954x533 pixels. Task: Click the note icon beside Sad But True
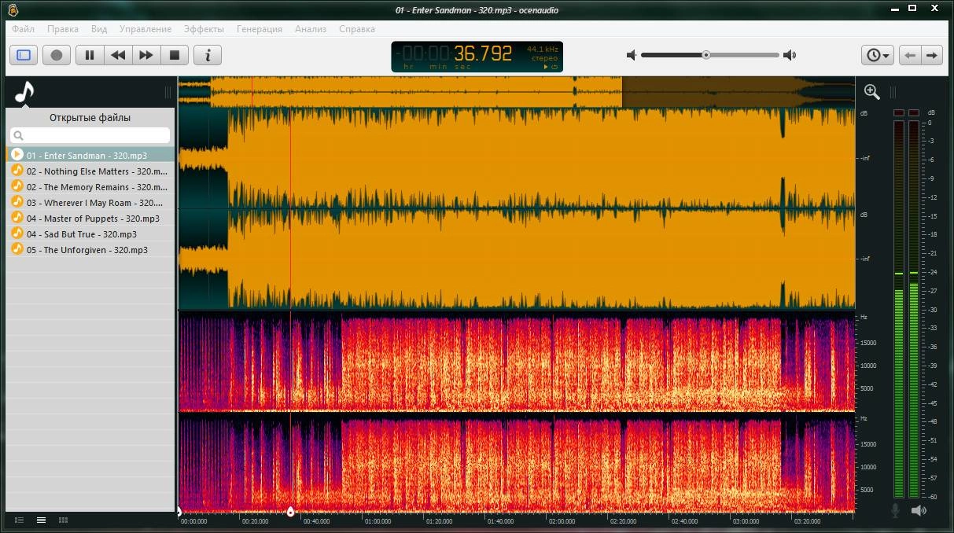coord(17,233)
